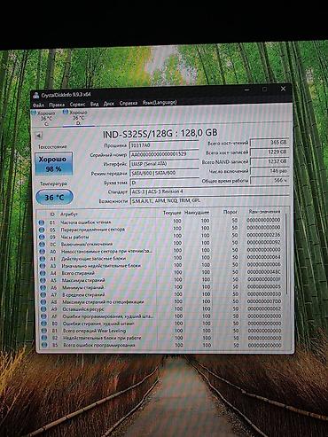Click status icon of A1 Действующие запасные блоки

point(43,259)
